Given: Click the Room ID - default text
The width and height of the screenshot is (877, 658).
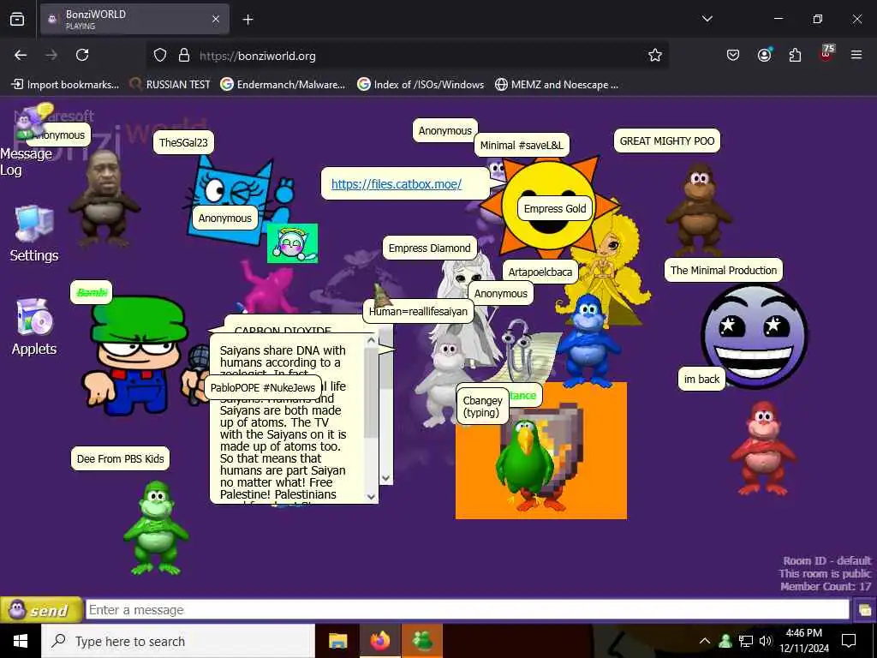Looking at the screenshot, I should click(826, 560).
